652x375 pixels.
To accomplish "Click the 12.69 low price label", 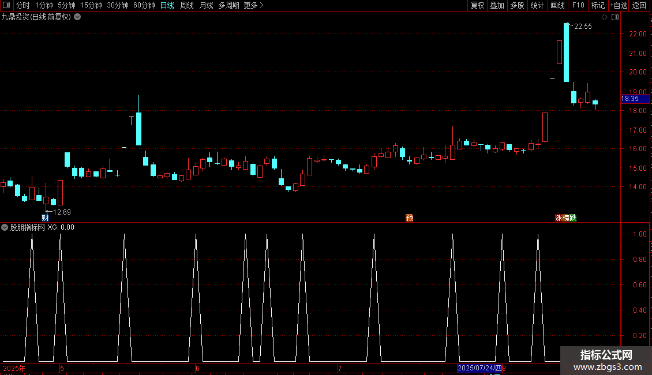I will 62,212.
